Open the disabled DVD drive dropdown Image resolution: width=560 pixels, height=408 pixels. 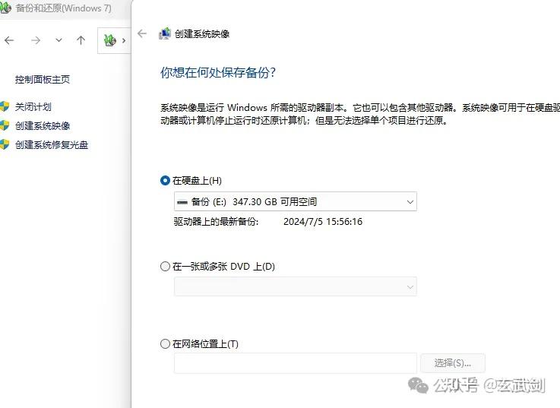click(296, 286)
